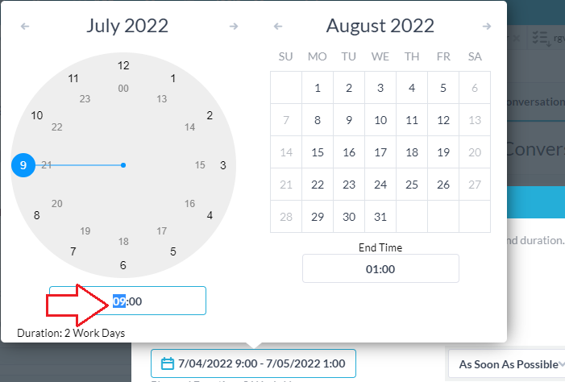Pick August 3 in the calendar
The image size is (565, 382).
pos(380,88)
